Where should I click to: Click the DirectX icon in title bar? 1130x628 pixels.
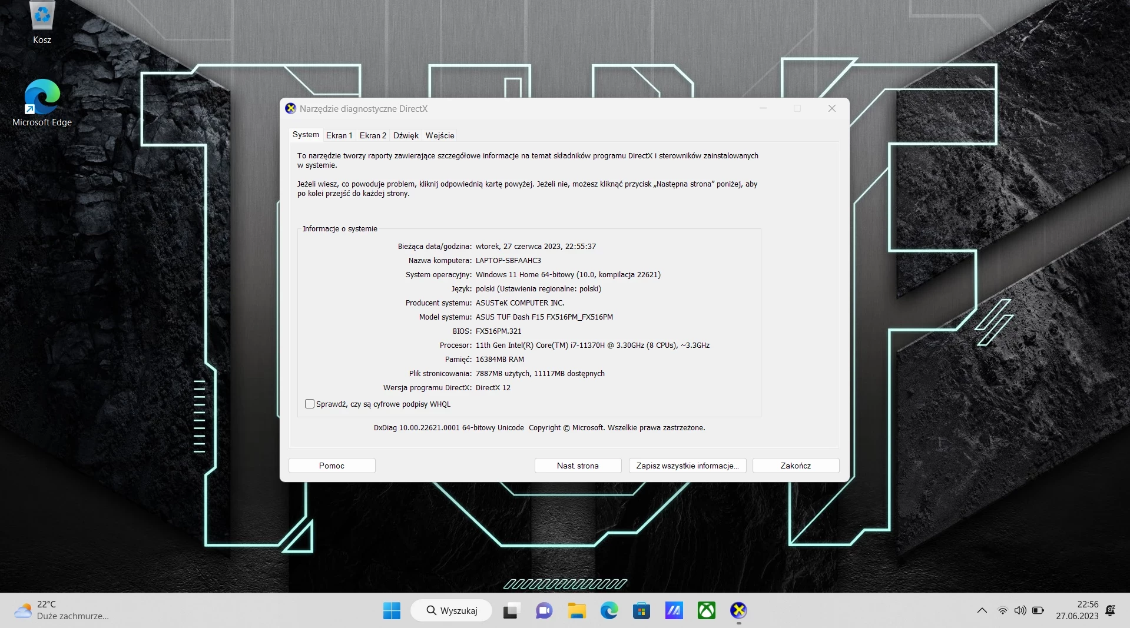[290, 108]
